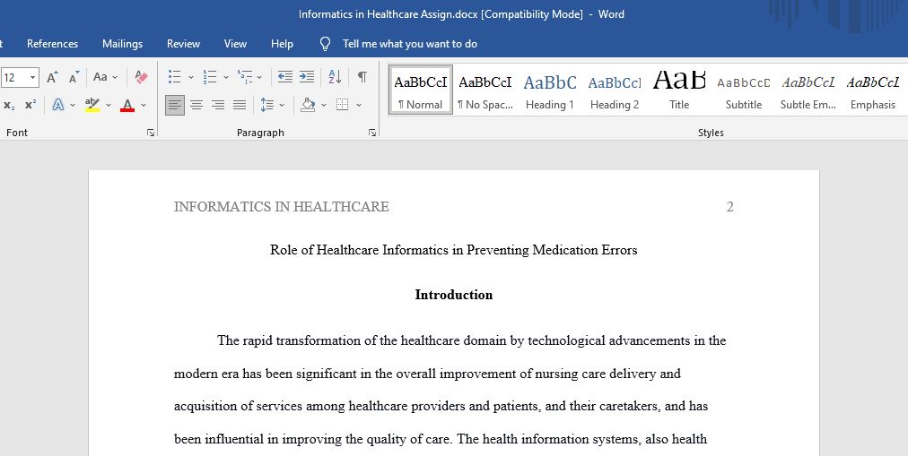Viewport: 908px width, 456px height.
Task: Decrease font size with Shrink Font icon
Action: (74, 77)
